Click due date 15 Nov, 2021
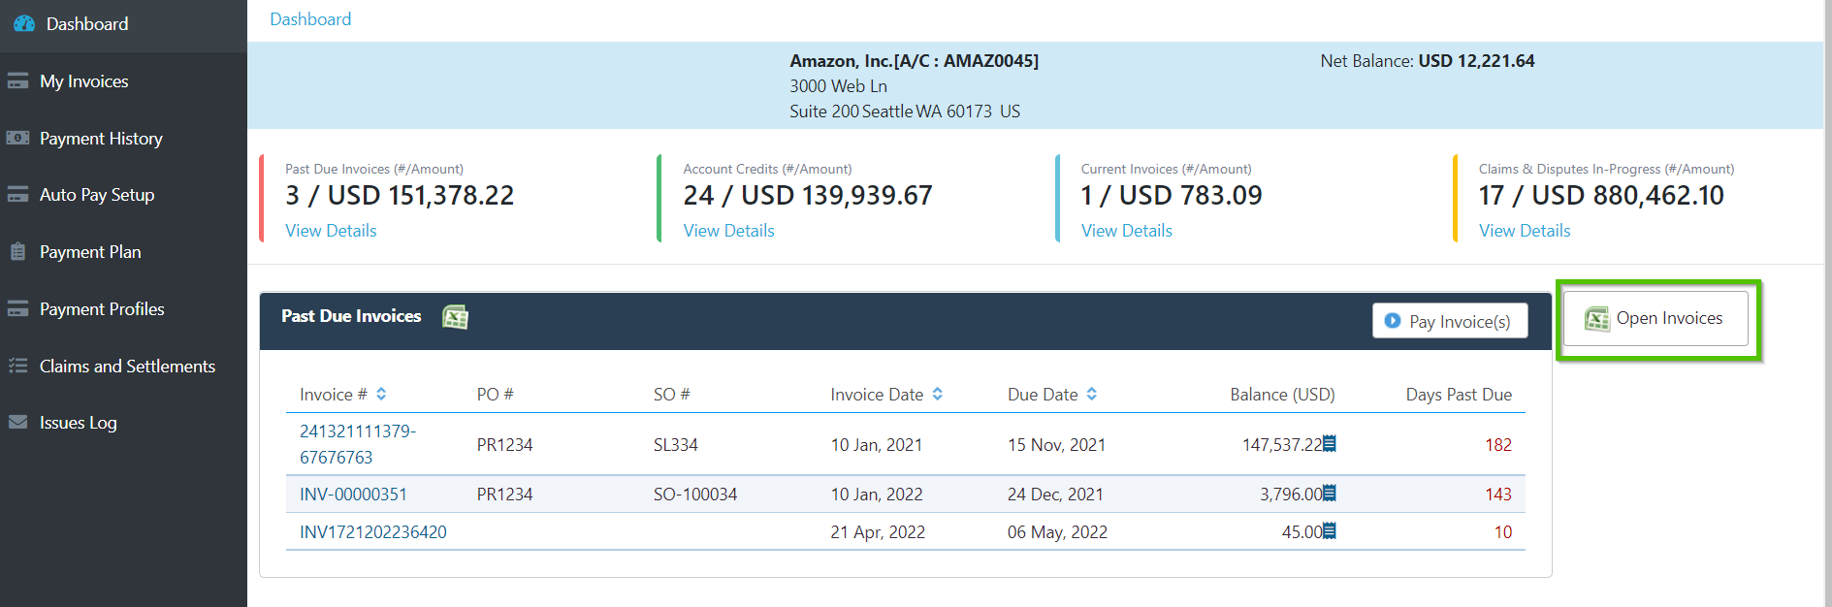Viewport: 1832px width, 607px height. (1056, 445)
